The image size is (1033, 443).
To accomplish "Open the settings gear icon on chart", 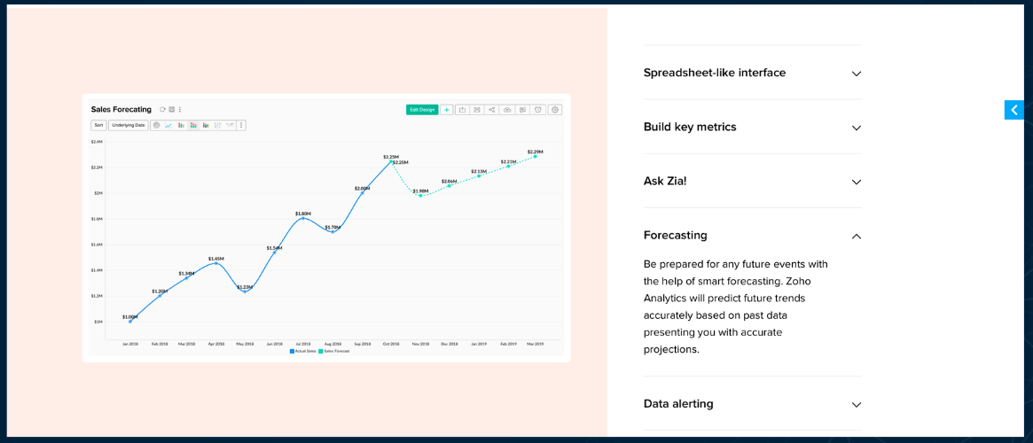I will coord(555,110).
